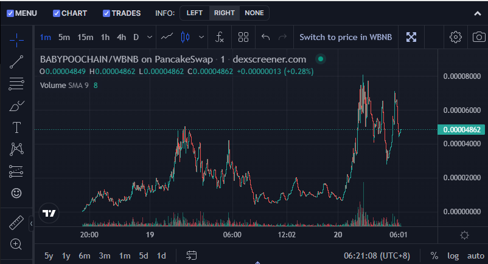
Task: Select the brush drawing tool
Action: (x=16, y=106)
